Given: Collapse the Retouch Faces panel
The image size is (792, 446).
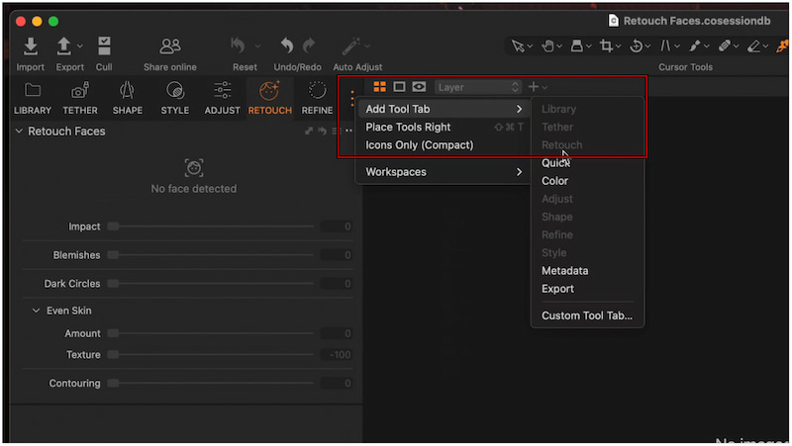Looking at the screenshot, I should point(19,132).
